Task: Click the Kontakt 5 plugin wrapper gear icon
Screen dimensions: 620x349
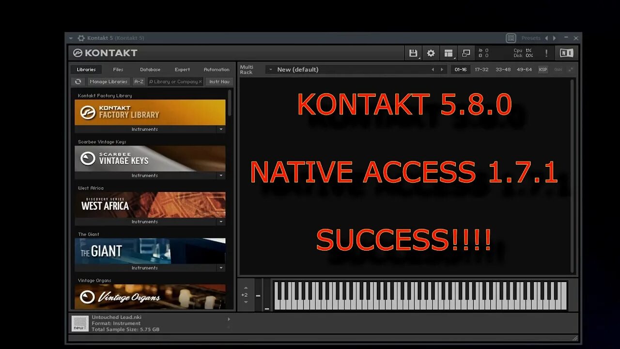Action: click(x=81, y=38)
